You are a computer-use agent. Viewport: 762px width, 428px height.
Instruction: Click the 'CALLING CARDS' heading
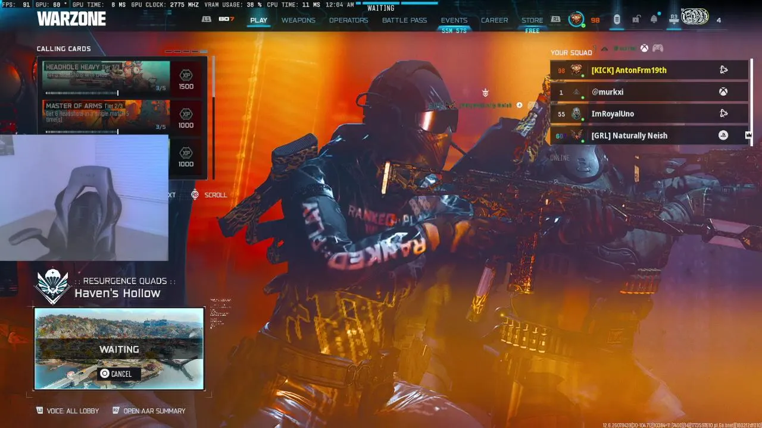point(64,49)
